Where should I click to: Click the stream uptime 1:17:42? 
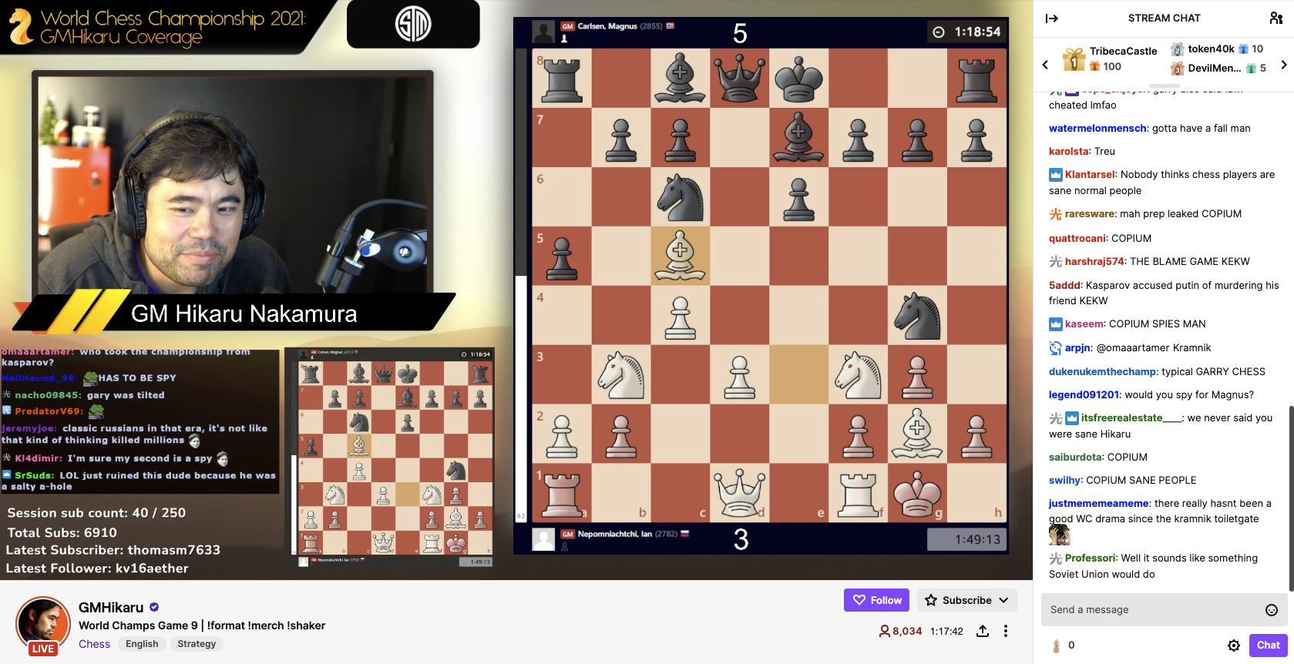tap(946, 632)
